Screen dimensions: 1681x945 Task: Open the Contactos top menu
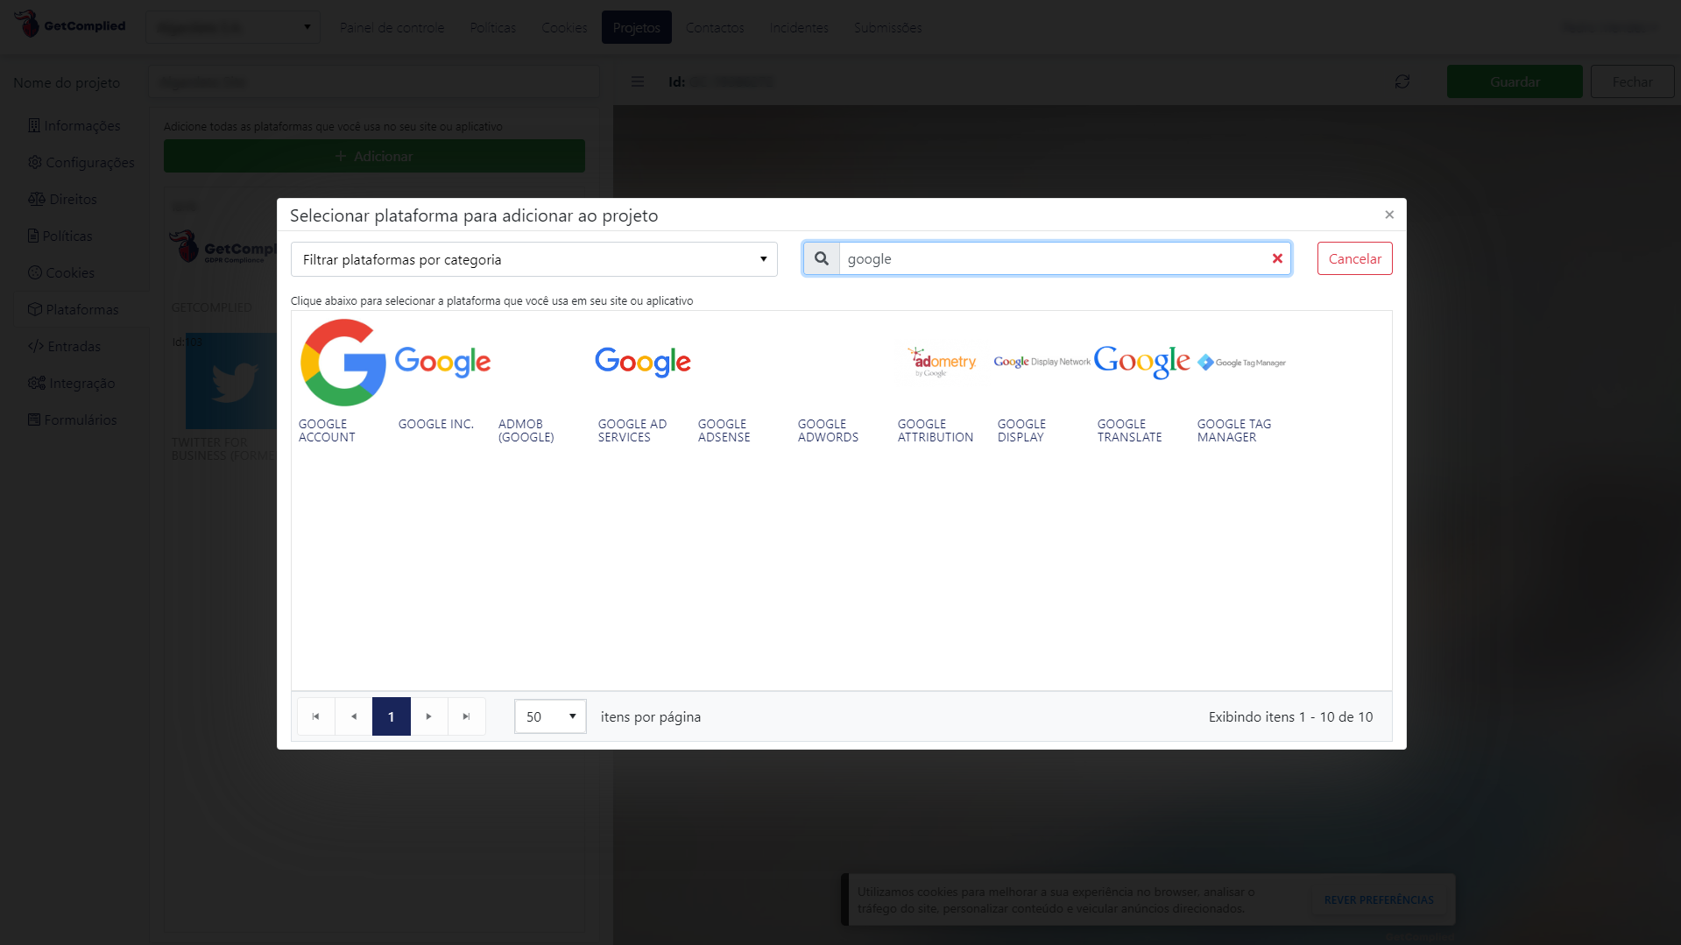tap(715, 27)
